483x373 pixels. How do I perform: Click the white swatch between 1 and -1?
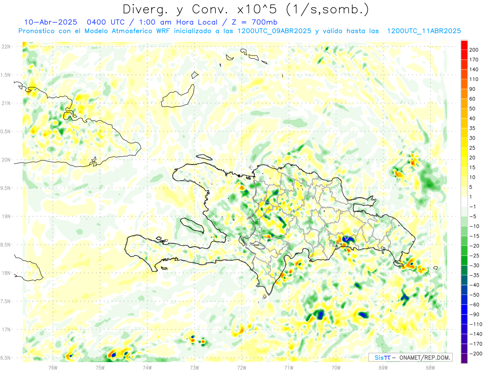coord(464,202)
